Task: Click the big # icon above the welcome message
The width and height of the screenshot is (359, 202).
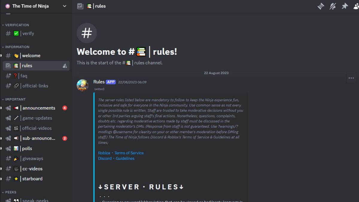Action: (x=87, y=33)
